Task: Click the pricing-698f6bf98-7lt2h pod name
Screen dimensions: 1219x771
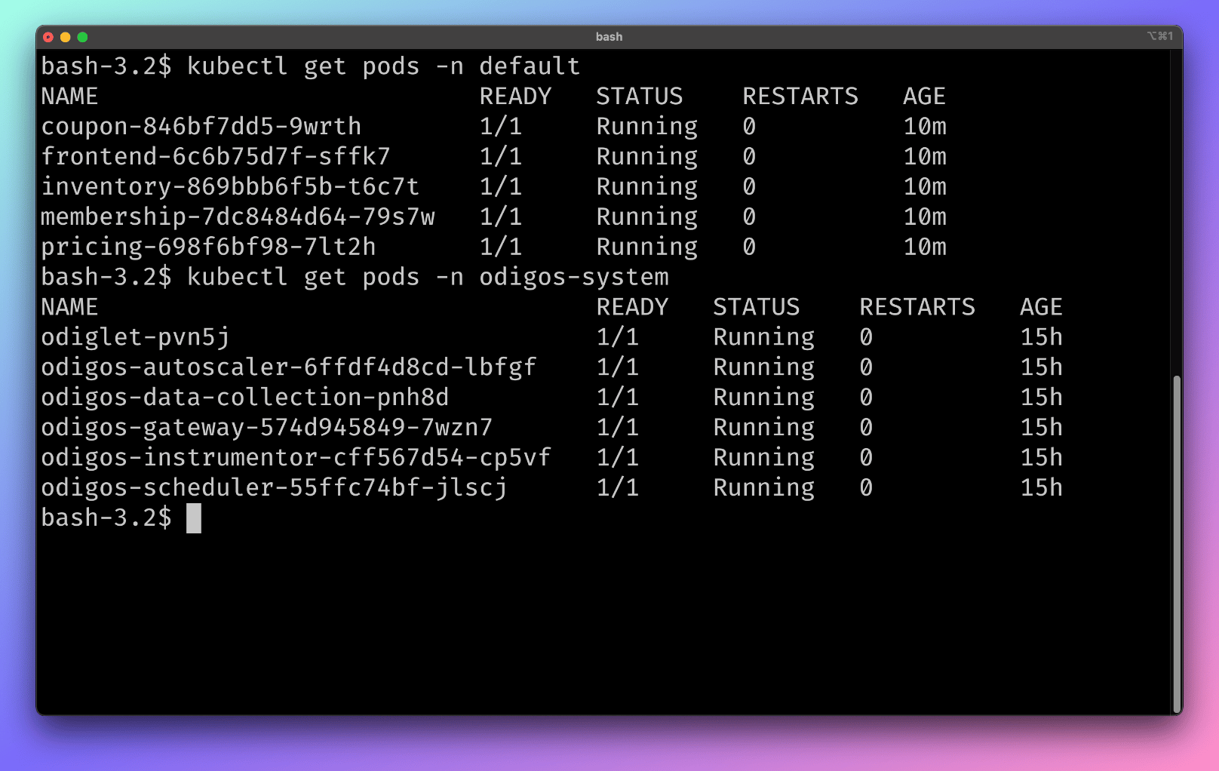Action: (x=208, y=247)
